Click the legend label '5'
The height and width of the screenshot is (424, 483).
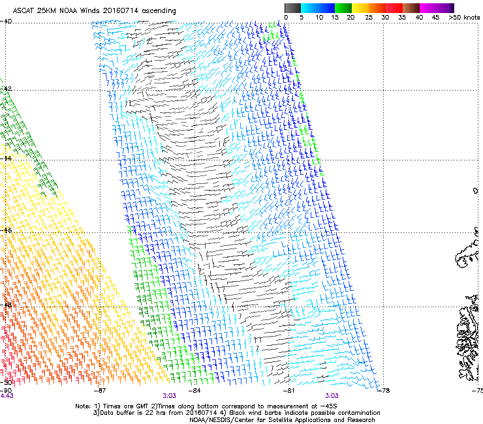302,18
